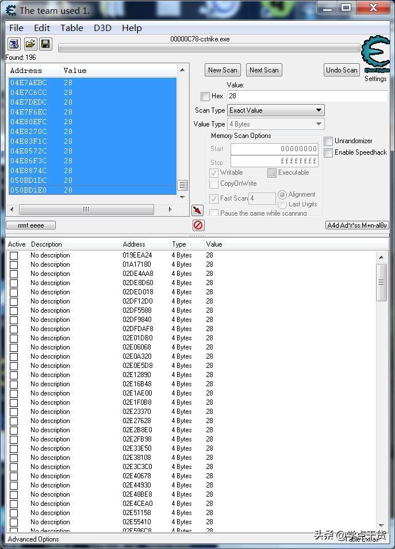Open the D3D menu
The width and height of the screenshot is (395, 549).
tap(102, 28)
